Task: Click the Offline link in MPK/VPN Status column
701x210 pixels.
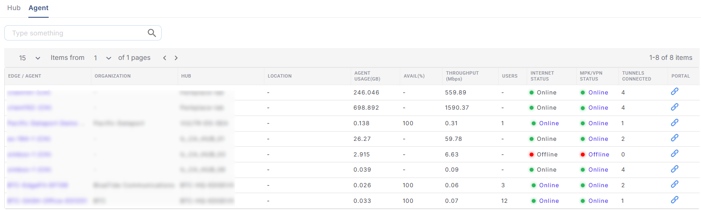Action: (x=599, y=154)
